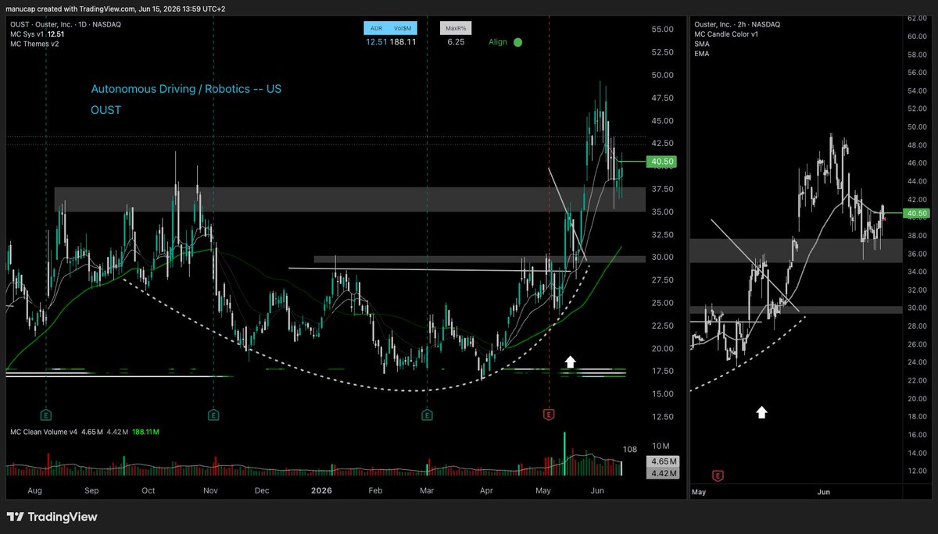The width and height of the screenshot is (938, 534).
Task: Click the 27.50 price axis label
Action: click(x=661, y=280)
